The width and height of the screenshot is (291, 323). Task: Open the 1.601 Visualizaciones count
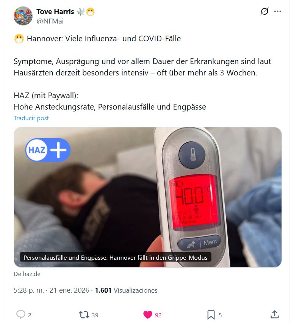[x=126, y=290]
